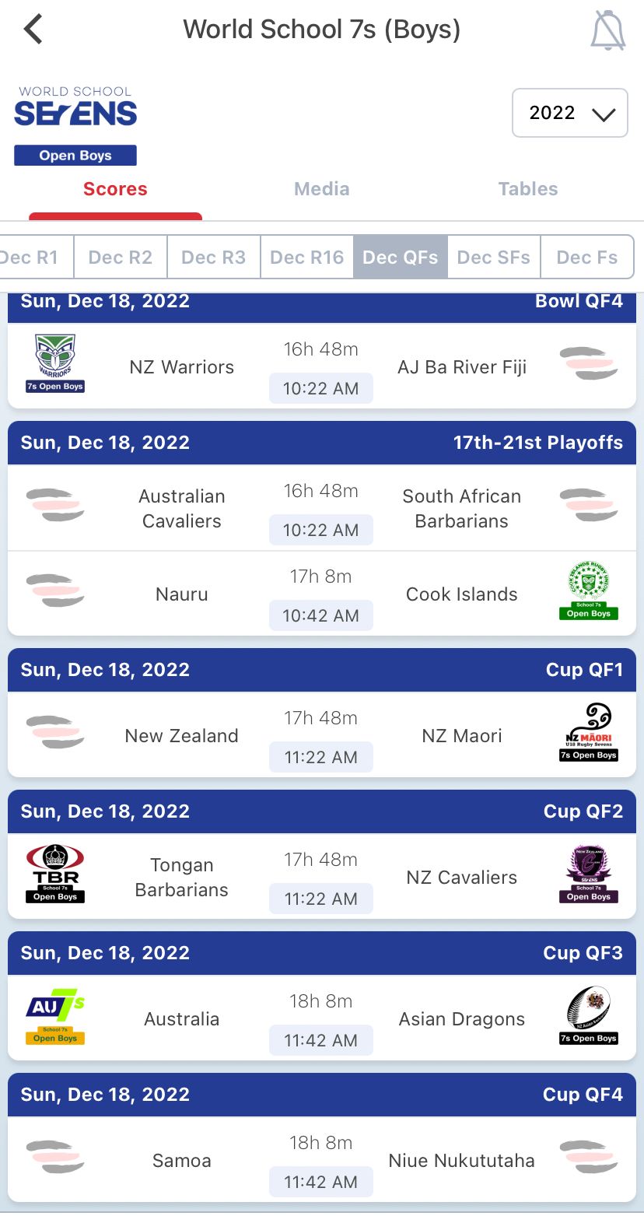Switch to the Media tab
The image size is (644, 1216).
(x=321, y=189)
